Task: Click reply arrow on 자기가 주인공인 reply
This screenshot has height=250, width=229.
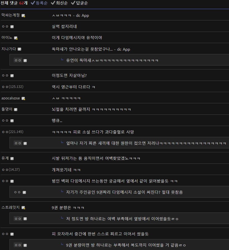Action: coord(62,191)
